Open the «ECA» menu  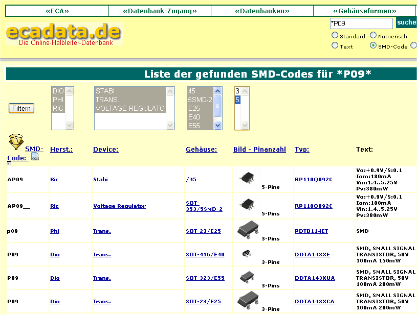point(57,11)
